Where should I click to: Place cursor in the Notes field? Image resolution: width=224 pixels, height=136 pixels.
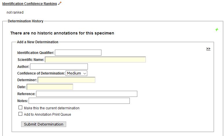(x=79, y=101)
